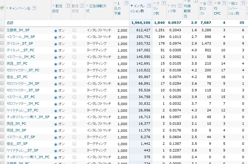
Task: Sort by 配信設定 column header
Action: click(57, 9)
